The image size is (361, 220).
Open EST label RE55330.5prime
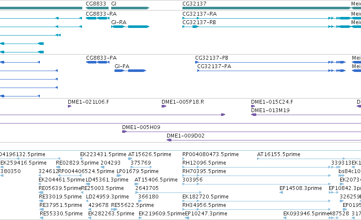point(61,214)
